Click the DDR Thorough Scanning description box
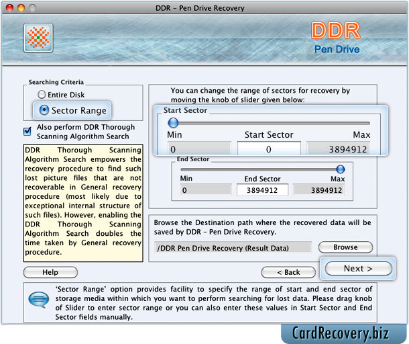The image size is (409, 344). pyautogui.click(x=83, y=203)
